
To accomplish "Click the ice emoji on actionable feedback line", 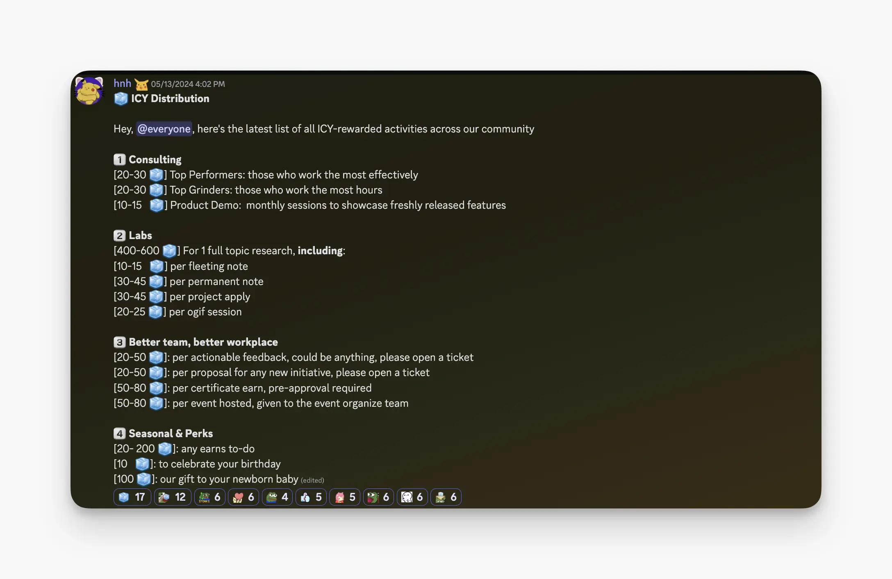I will click(156, 358).
